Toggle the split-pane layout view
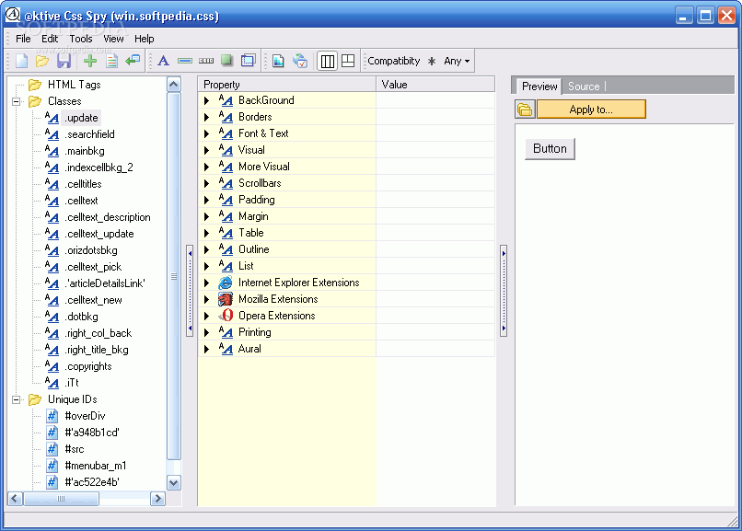 [x=348, y=61]
